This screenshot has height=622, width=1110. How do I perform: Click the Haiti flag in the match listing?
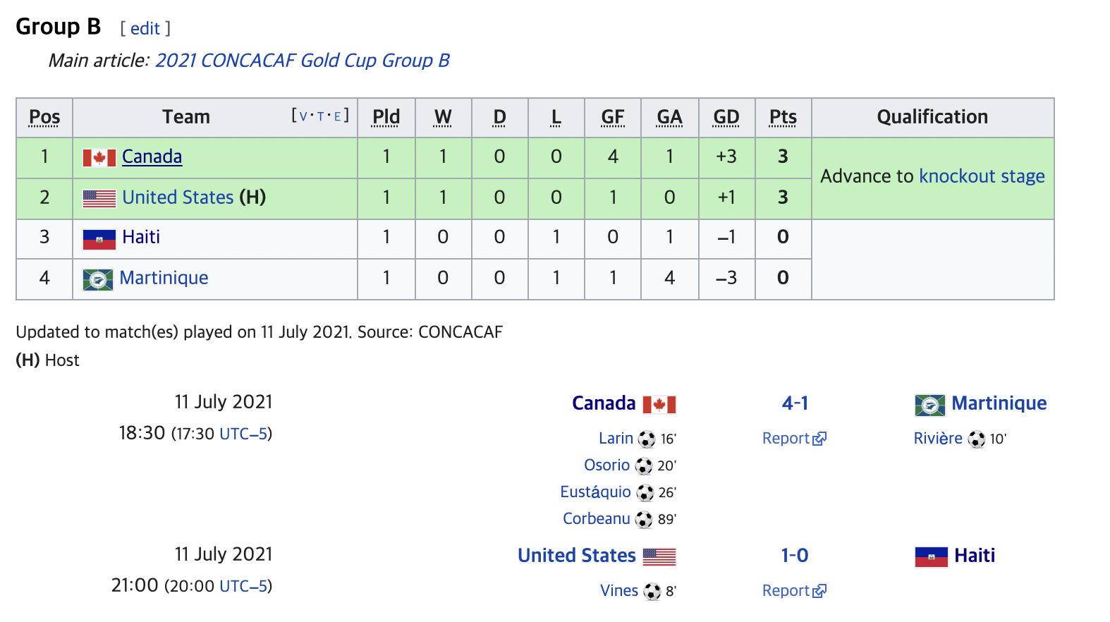coord(931,557)
